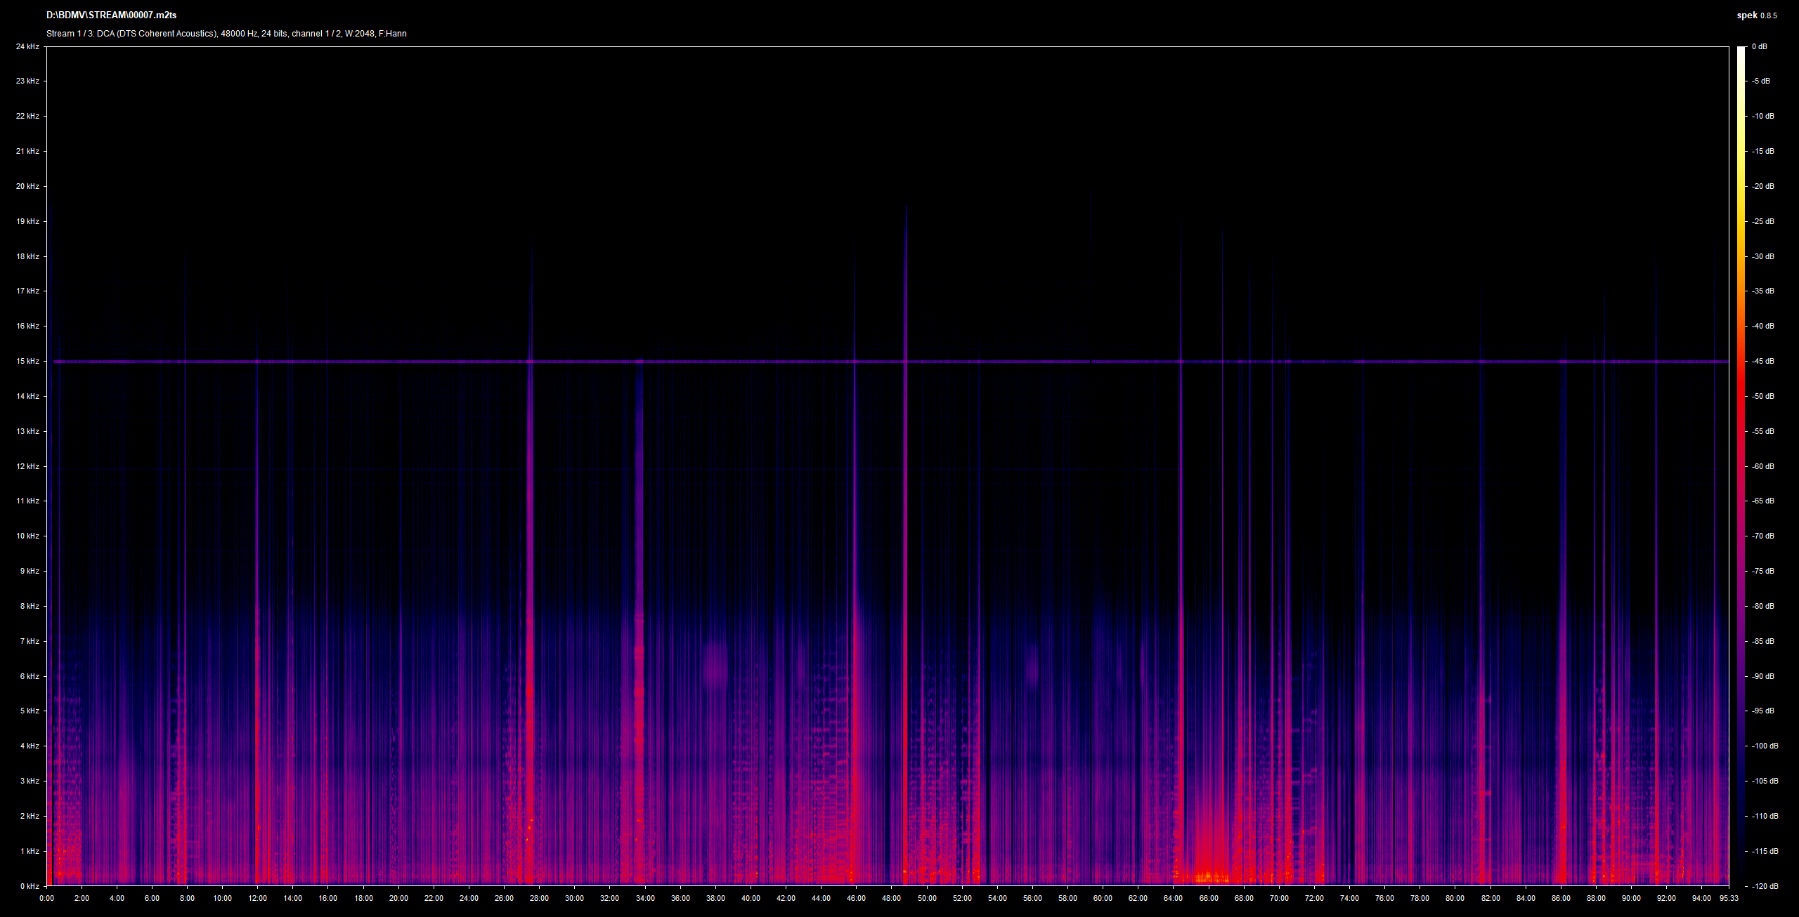Click the 82:00 time axis marker

point(1490,898)
